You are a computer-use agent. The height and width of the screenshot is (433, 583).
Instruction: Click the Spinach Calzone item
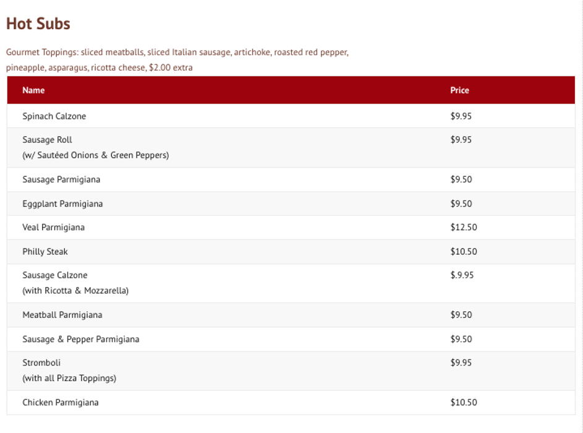[x=54, y=116]
